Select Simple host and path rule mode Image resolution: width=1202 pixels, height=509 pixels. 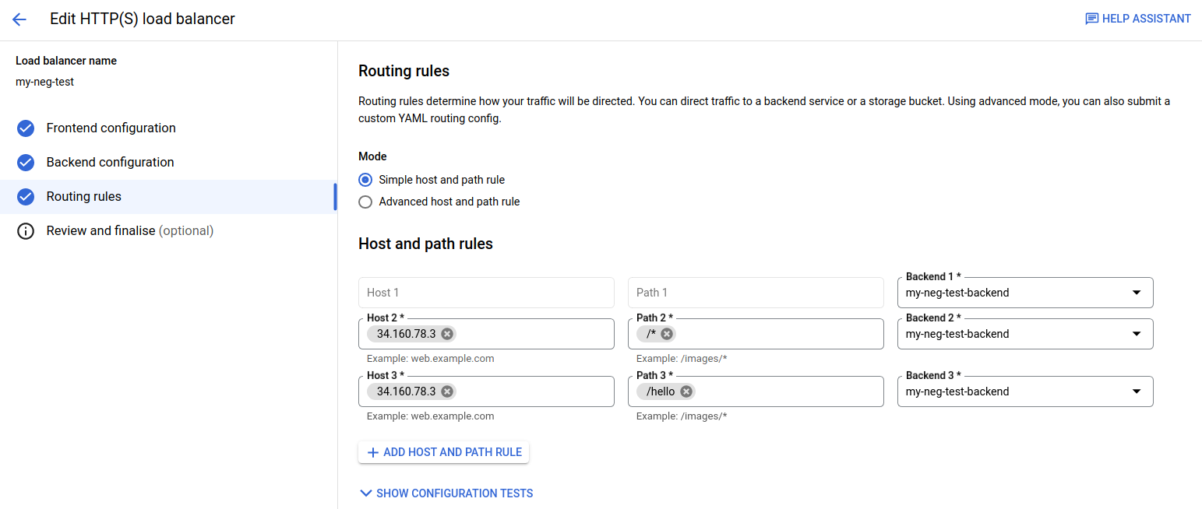point(365,179)
